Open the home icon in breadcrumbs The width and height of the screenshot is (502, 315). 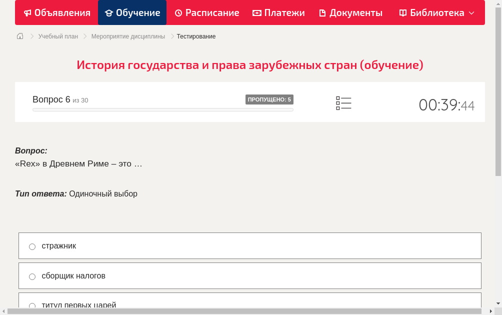point(19,36)
